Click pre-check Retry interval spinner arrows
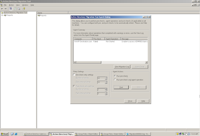This screenshot has width=200, height=136. [106, 82]
